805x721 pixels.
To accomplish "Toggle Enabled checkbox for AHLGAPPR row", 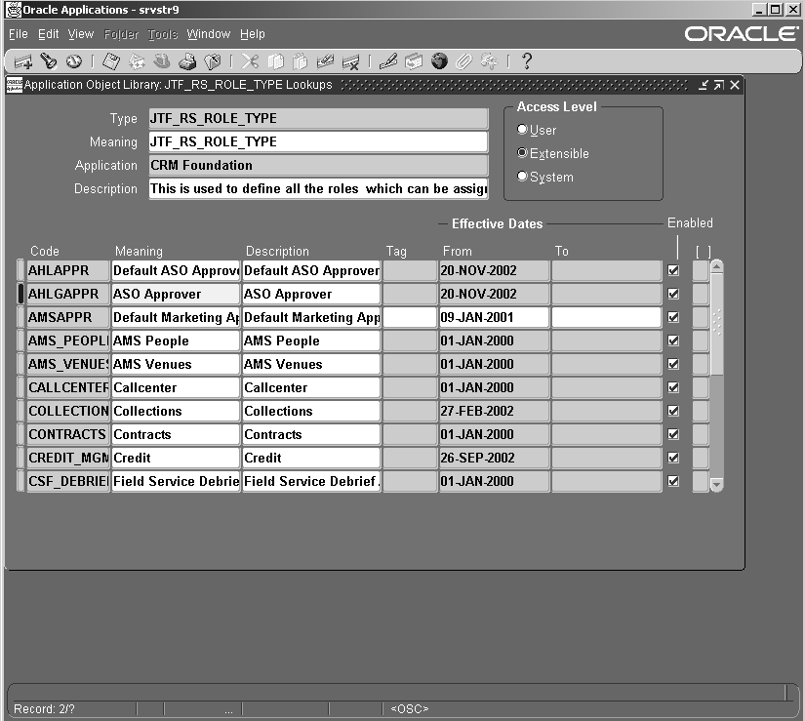I will pos(673,294).
